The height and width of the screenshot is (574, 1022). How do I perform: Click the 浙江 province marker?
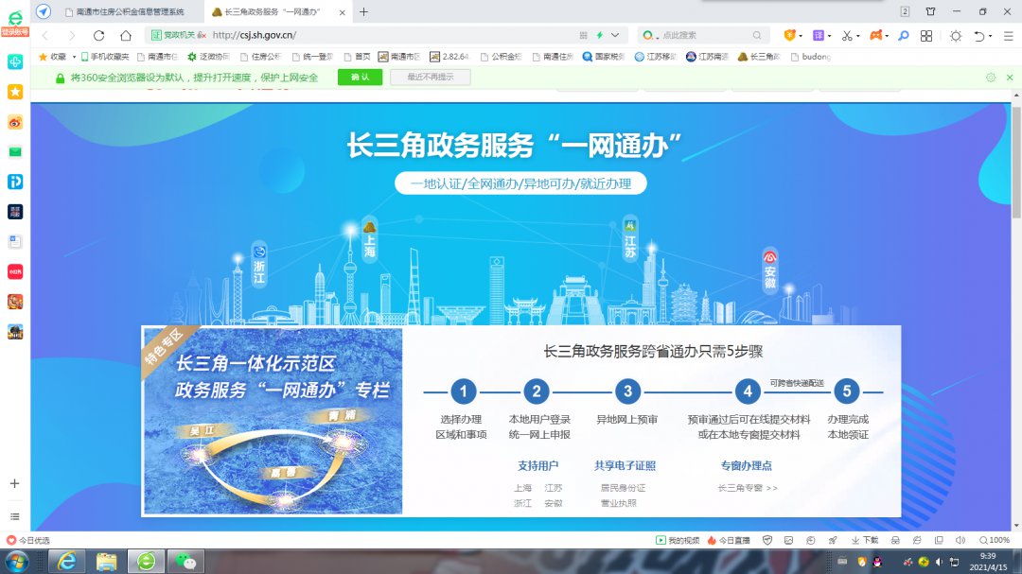(x=259, y=265)
